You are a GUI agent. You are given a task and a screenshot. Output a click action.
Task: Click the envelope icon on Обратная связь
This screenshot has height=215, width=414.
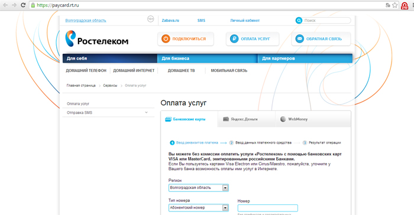click(300, 39)
